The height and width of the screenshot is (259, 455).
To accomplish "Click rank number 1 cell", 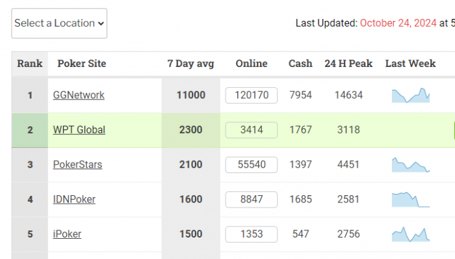I will tap(30, 95).
